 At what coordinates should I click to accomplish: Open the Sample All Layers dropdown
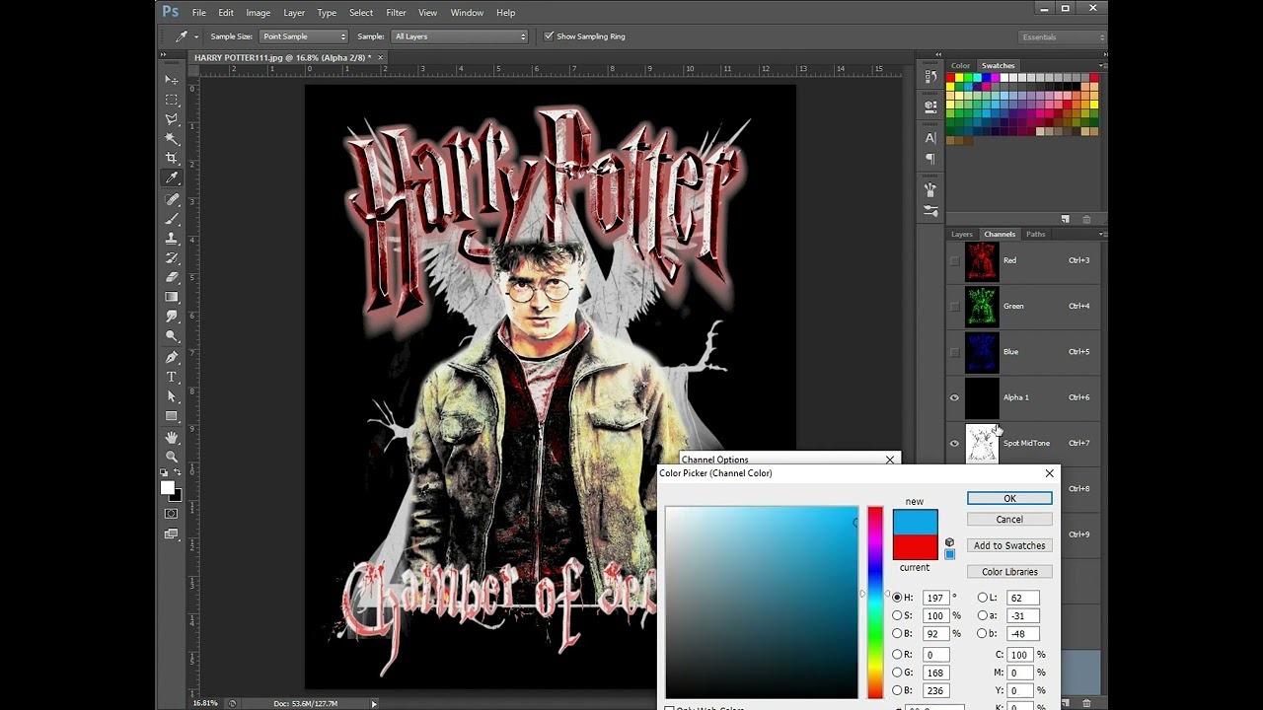[x=459, y=36]
